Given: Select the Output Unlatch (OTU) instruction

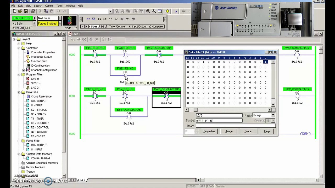Looking at the screenshot, I should click(x=122, y=19).
